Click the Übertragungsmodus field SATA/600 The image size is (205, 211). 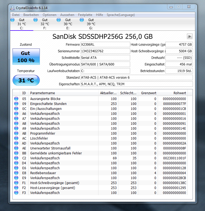coord(105,64)
